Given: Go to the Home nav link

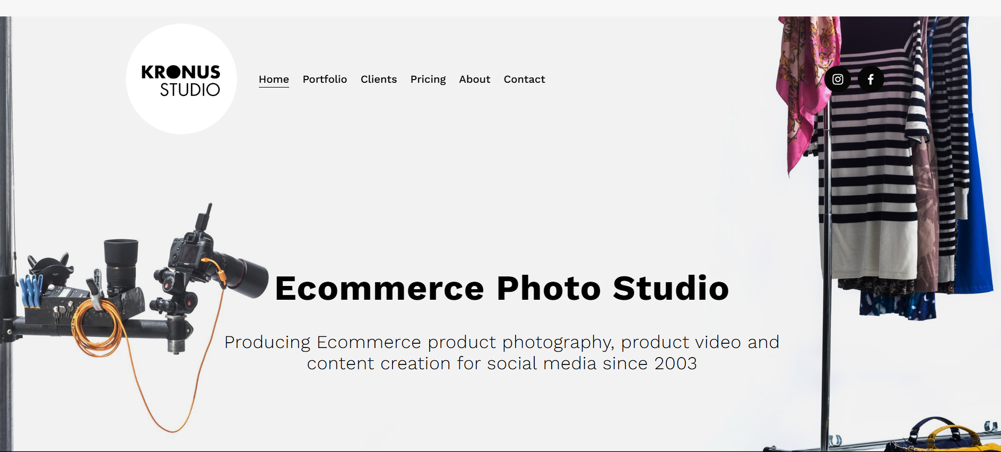Looking at the screenshot, I should 274,79.
